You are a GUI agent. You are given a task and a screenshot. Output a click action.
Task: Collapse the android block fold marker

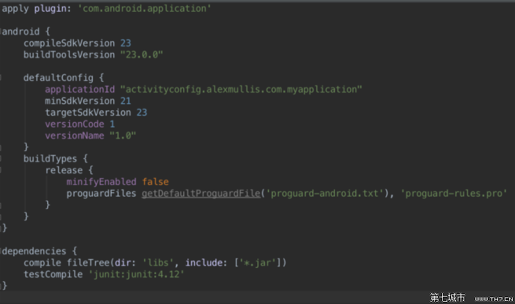(x=1, y=32)
